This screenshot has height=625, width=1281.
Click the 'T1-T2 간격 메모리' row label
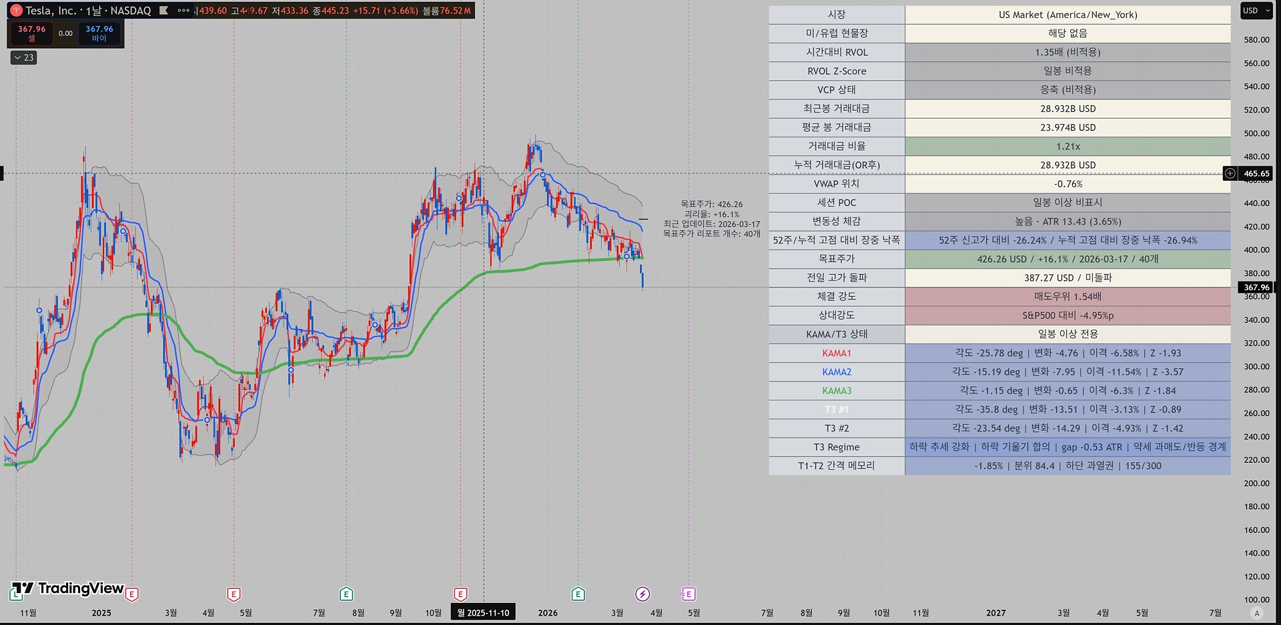837,466
